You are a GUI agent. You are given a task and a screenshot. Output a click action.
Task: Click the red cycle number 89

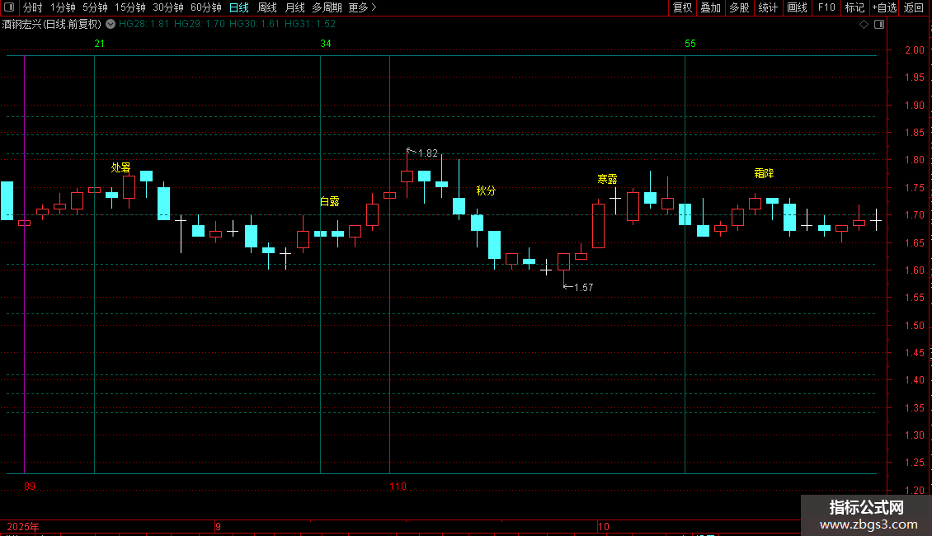tap(30, 487)
